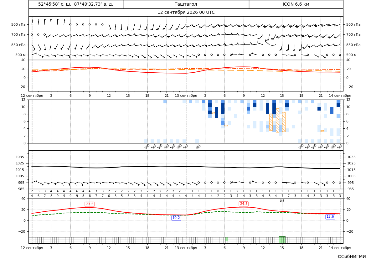Screen dimensions: 366x259
Task: Click the 23.5 maximum temperature label
Action: (x=90, y=204)
